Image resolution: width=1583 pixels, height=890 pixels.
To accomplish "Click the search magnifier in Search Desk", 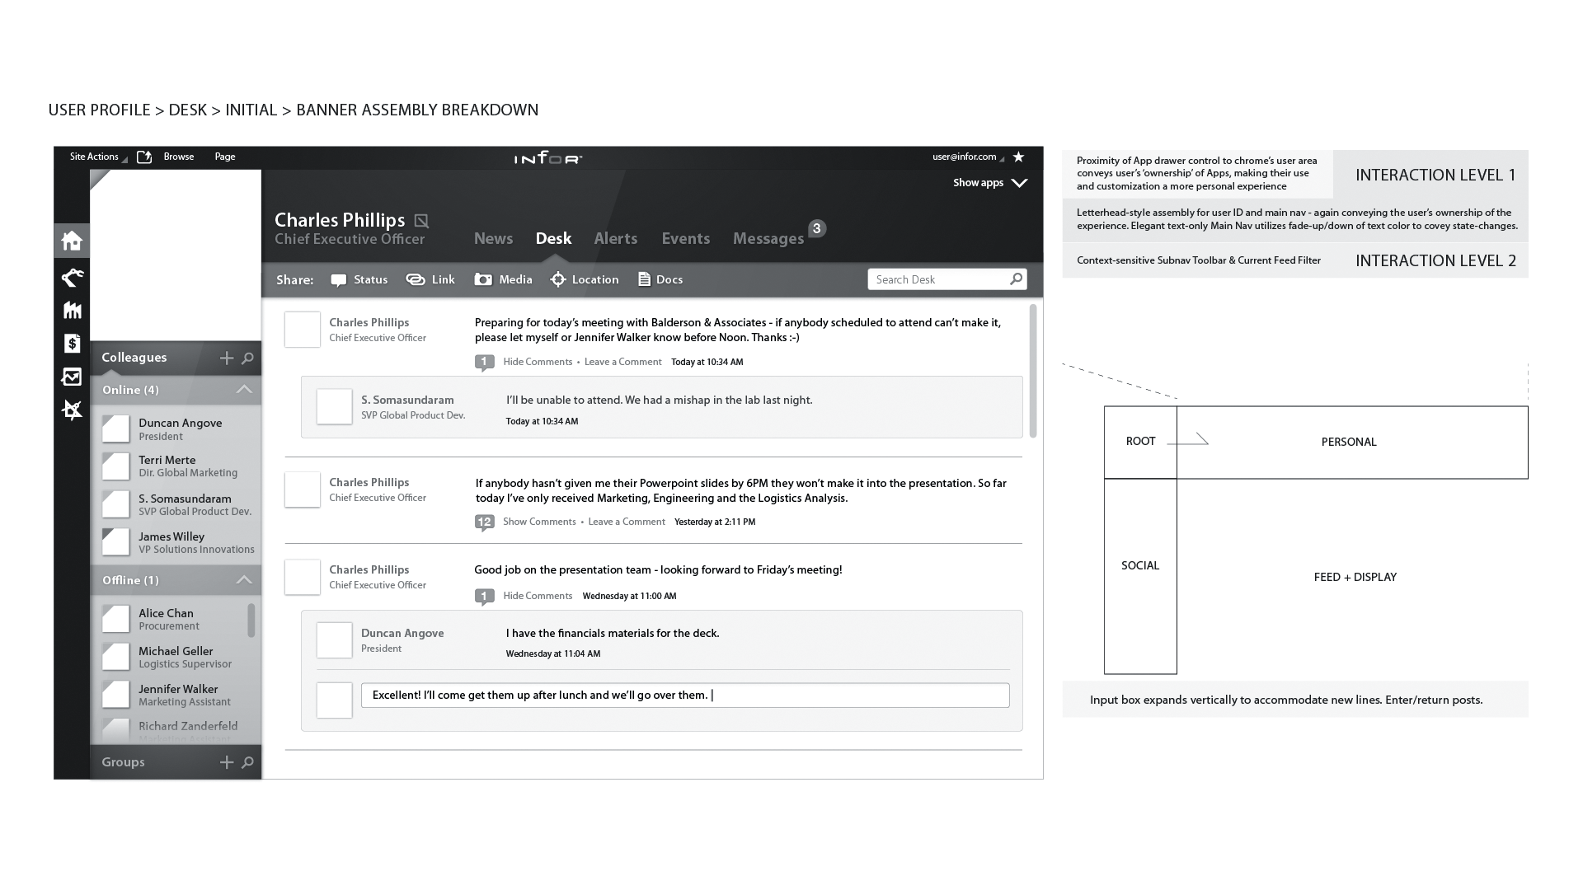I will (x=1017, y=279).
